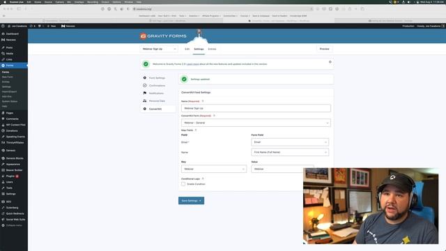Open the Email form field dropdown
This screenshot has width=446, height=251.
[x=290, y=142]
